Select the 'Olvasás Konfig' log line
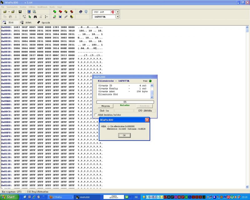Viewport: 250px width, 200px height. pyautogui.click(x=123, y=88)
